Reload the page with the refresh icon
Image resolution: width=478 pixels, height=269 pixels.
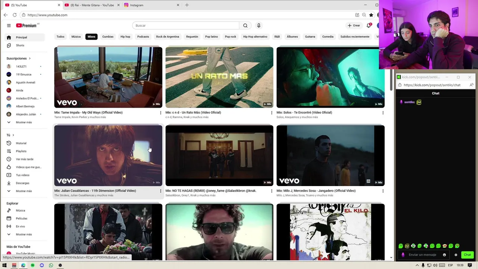coord(15,15)
